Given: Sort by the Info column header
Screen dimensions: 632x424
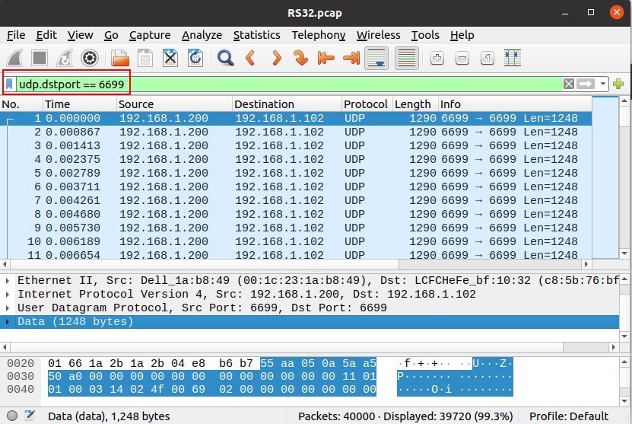Looking at the screenshot, I should (x=515, y=104).
